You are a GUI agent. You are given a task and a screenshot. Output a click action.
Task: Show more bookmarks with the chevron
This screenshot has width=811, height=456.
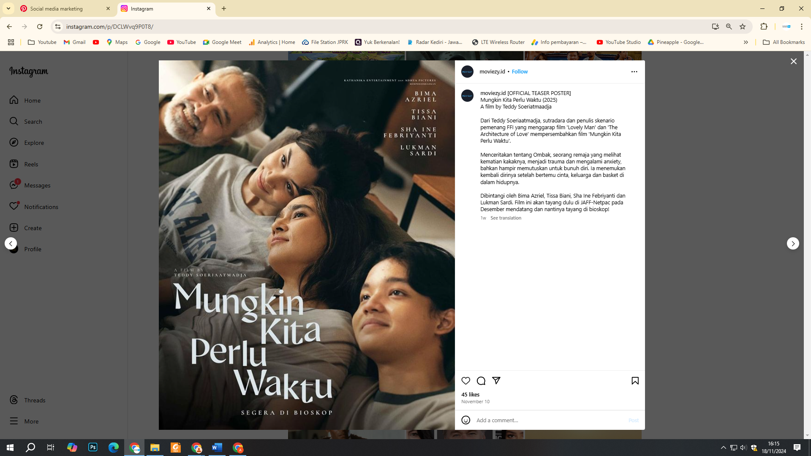(x=746, y=42)
